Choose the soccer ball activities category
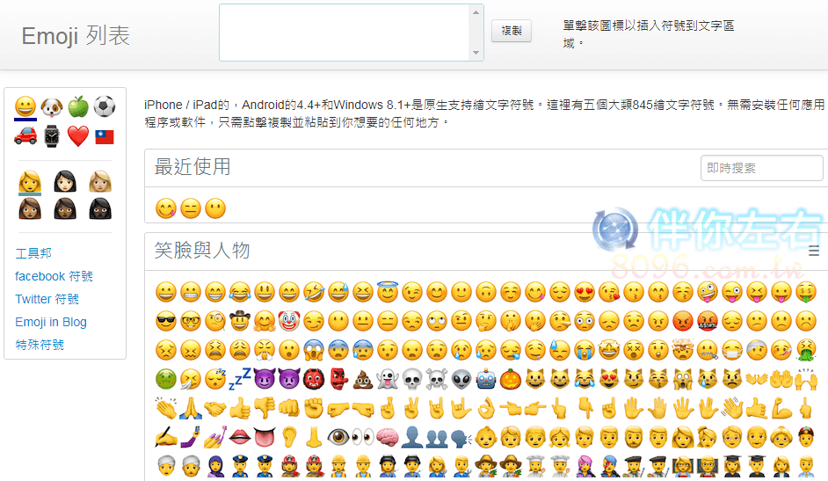The width and height of the screenshot is (828, 481). 105,106
